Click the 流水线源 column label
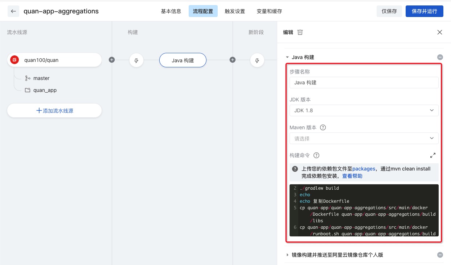 [17, 32]
